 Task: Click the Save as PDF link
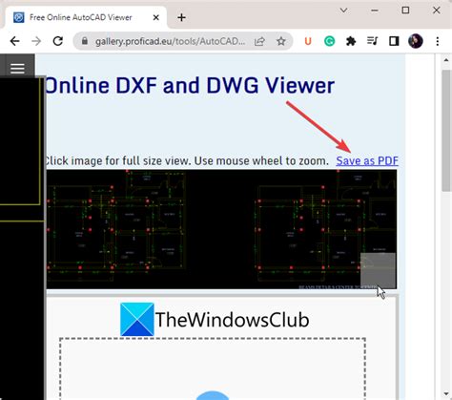click(x=367, y=161)
